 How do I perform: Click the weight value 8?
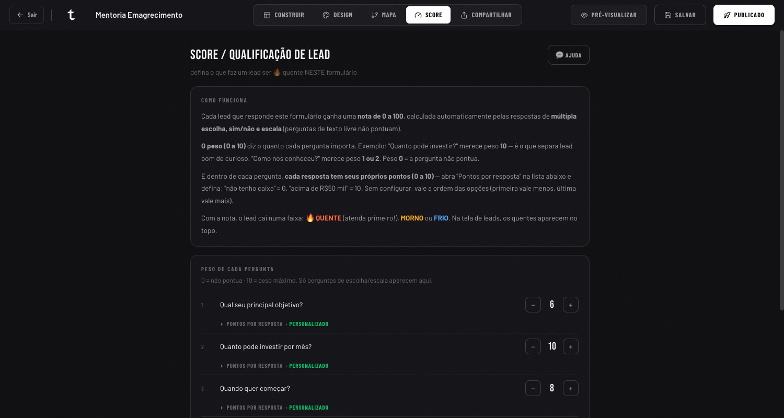coord(552,388)
